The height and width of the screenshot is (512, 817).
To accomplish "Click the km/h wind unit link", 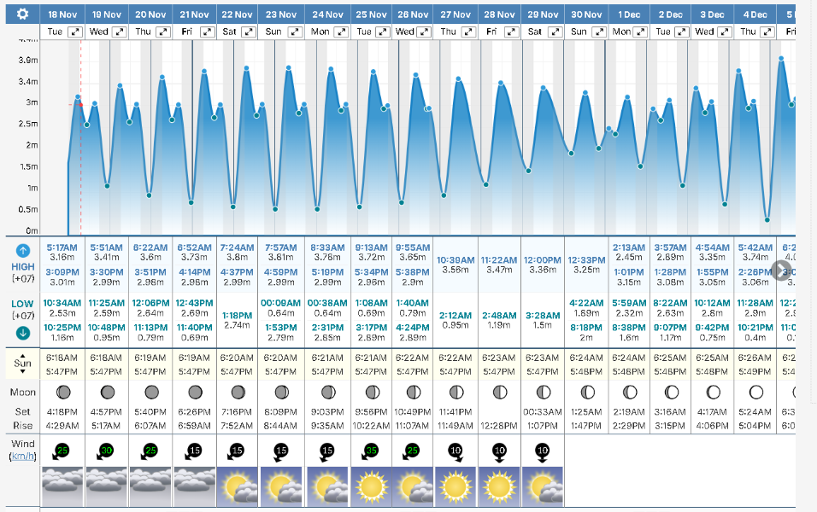I will coord(22,457).
